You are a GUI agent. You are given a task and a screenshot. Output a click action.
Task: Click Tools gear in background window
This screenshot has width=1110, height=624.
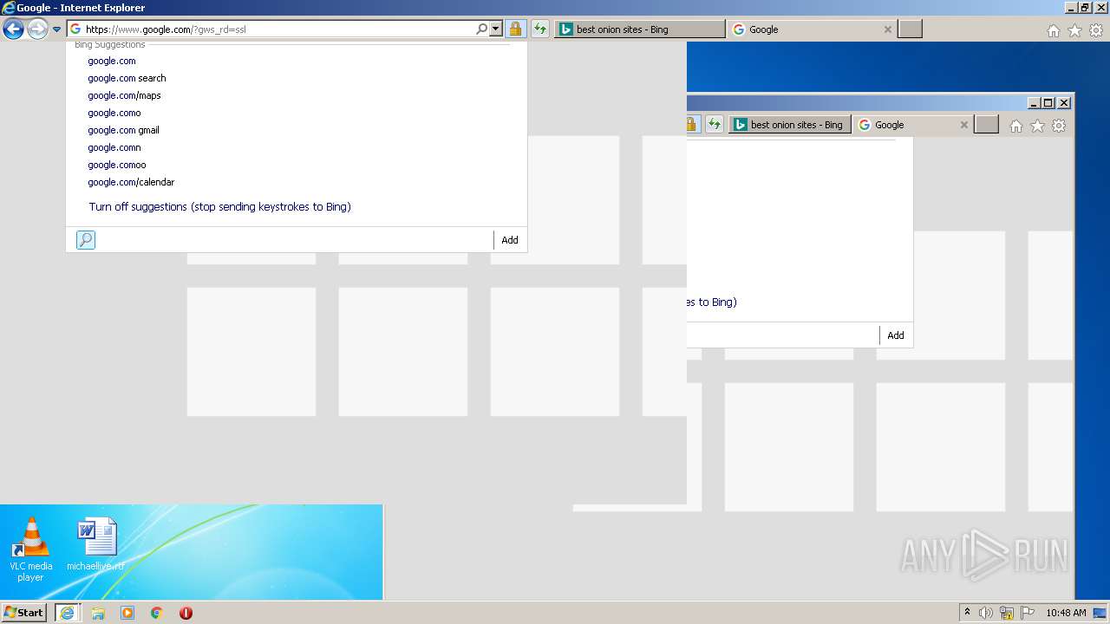click(x=1059, y=126)
